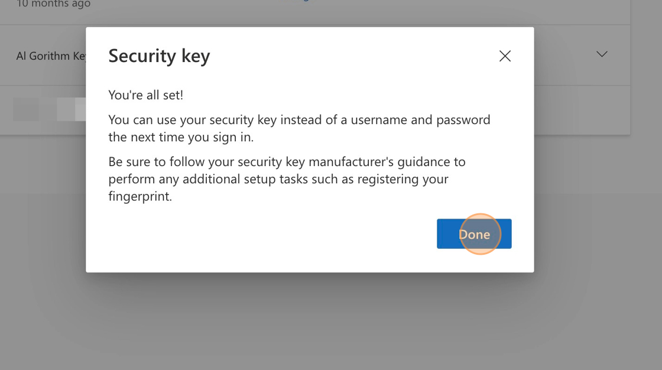Click the Done button

(x=474, y=234)
